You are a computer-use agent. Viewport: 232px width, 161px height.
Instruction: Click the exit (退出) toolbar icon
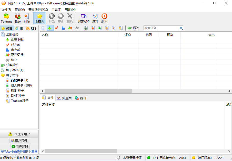pyautogui.click(x=104, y=18)
